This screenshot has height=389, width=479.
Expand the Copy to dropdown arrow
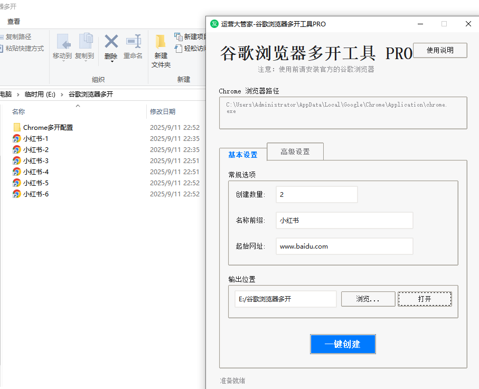86,61
